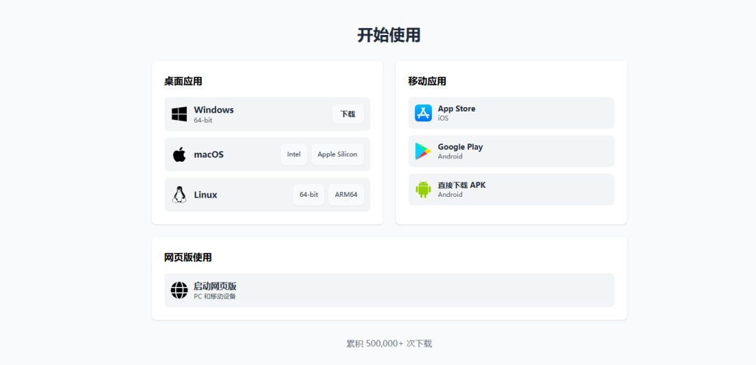The image size is (756, 365).
Task: Click the globe icon for web version
Action: pyautogui.click(x=179, y=290)
